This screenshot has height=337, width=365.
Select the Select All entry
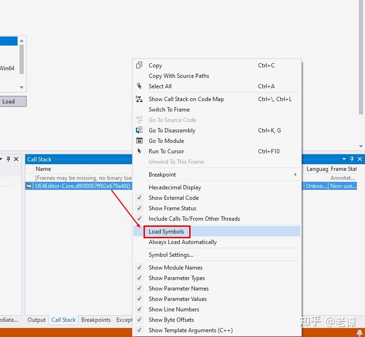(217, 86)
